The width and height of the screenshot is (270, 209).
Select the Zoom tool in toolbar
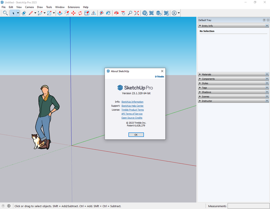coord(130,13)
